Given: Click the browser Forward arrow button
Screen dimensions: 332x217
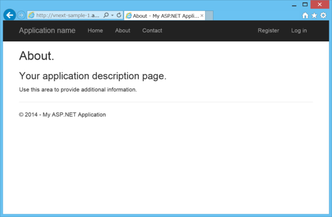Looking at the screenshot, I should click(21, 15).
